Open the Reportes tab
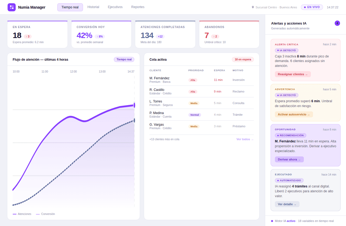The height and width of the screenshot is (226, 346). (138, 7)
